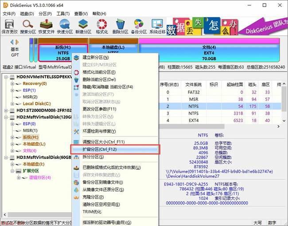Click the DiskGenius app icon in title bar

pyautogui.click(x=5, y=5)
